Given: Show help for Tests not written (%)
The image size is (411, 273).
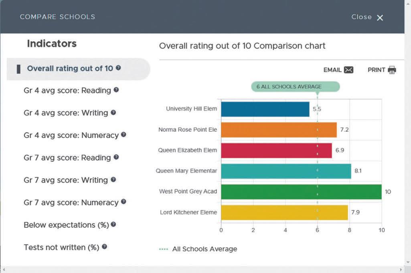Looking at the screenshot, I should (104, 247).
